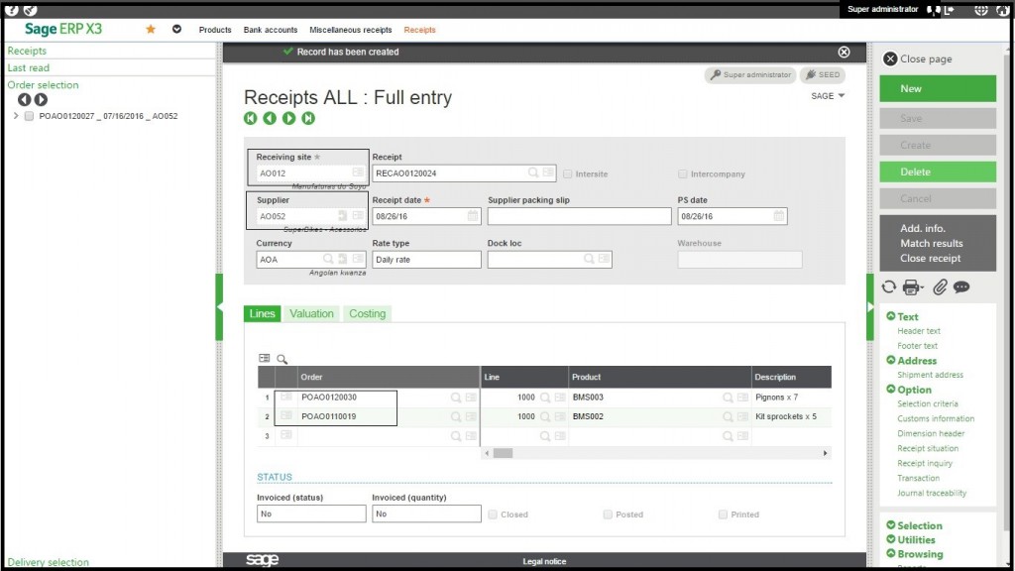This screenshot has width=1015, height=571.
Task: Open the Last read panel section
Action: tap(28, 67)
